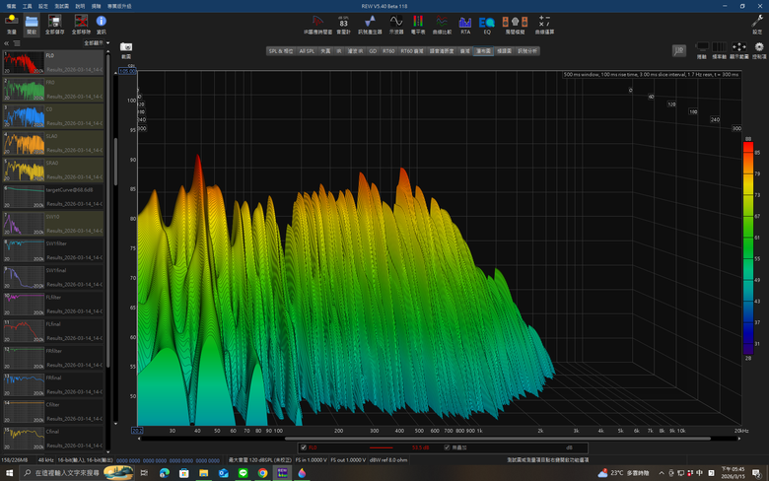
Task: Open the EQ window
Action: (x=486, y=22)
